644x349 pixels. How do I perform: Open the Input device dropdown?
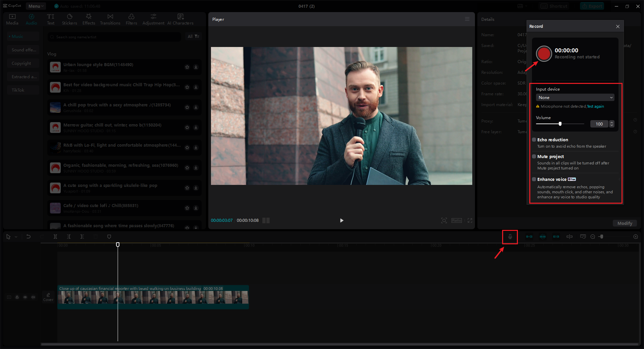575,97
